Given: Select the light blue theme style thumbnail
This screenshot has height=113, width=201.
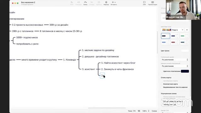Looking at the screenshot, I should [x=166, y=42].
